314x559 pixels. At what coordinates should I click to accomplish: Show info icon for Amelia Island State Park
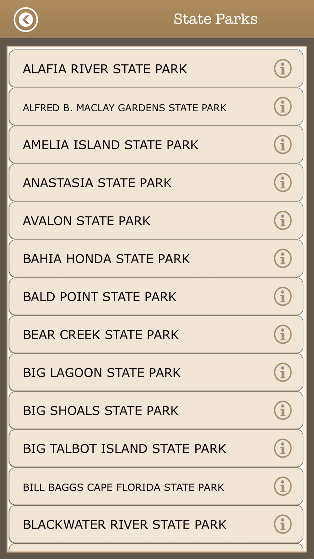pos(283,145)
